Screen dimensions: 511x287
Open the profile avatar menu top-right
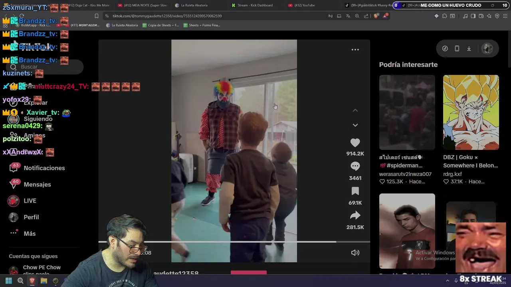487,49
